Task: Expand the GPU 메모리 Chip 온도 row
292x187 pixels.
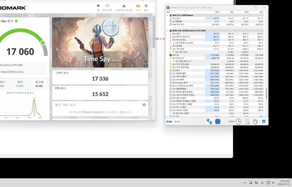Action: 170,43
